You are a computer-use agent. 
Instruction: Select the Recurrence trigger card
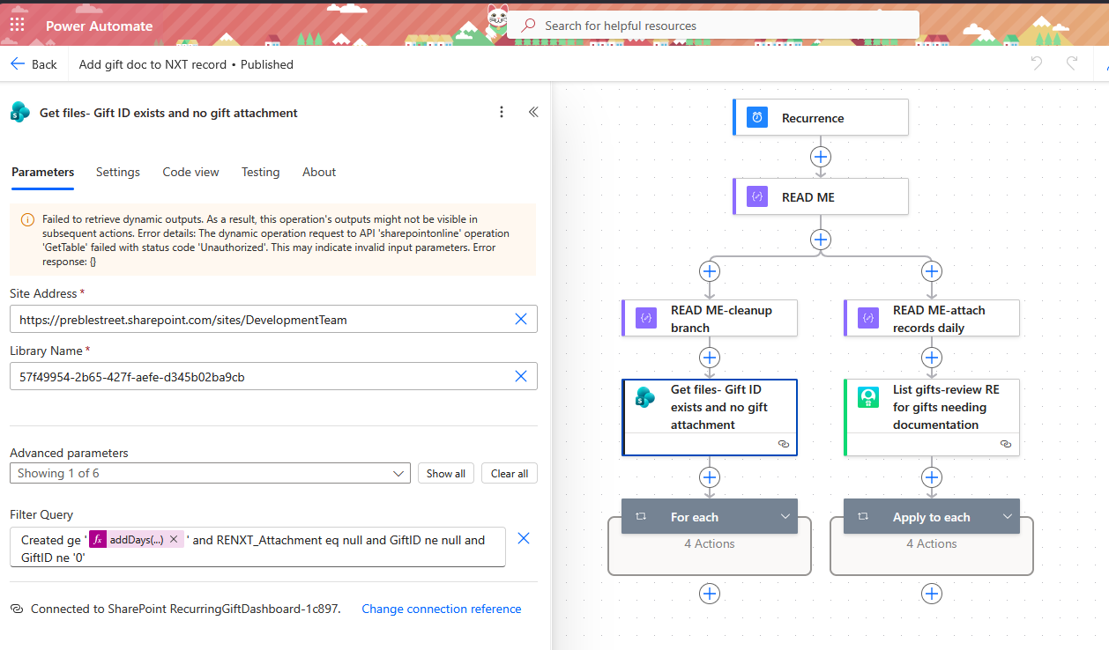821,117
